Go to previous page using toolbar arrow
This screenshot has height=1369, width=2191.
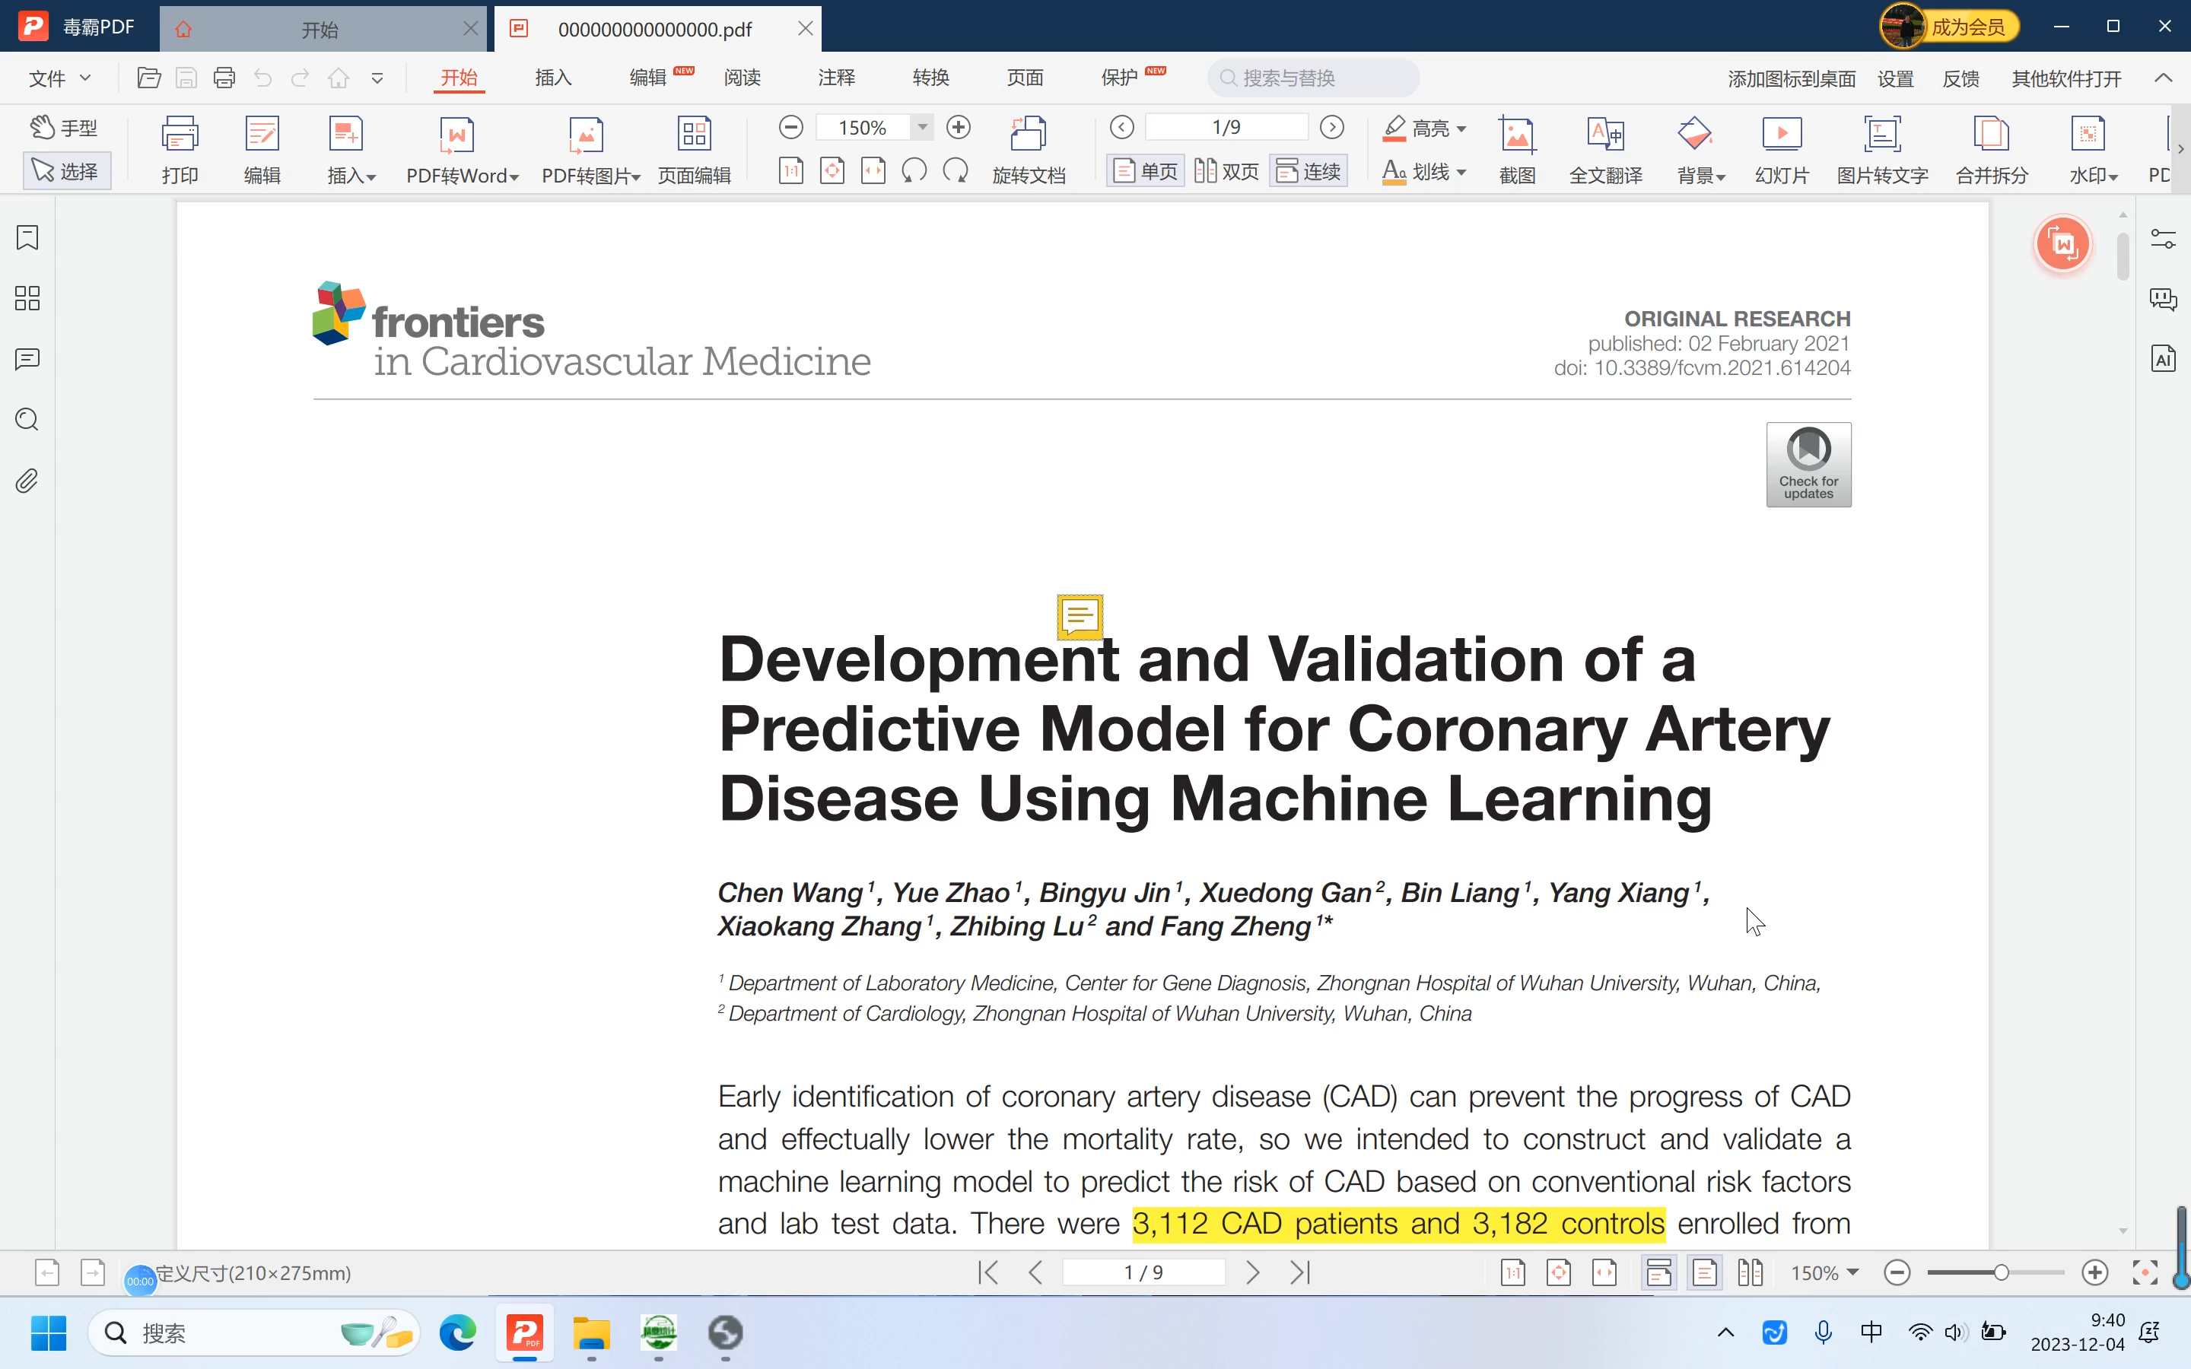point(1122,127)
